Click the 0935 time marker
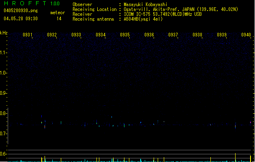255x162 pixels. [x=125, y=35]
